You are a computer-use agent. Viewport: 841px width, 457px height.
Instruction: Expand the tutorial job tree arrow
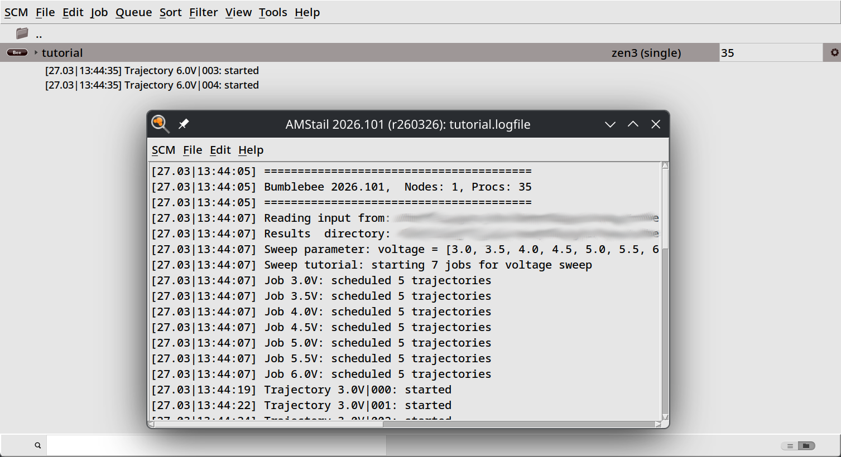[36, 52]
